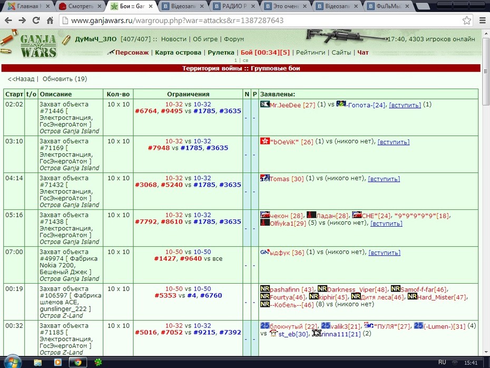Open Персонаж menu link
This screenshot has height=368, width=490.
click(132, 53)
